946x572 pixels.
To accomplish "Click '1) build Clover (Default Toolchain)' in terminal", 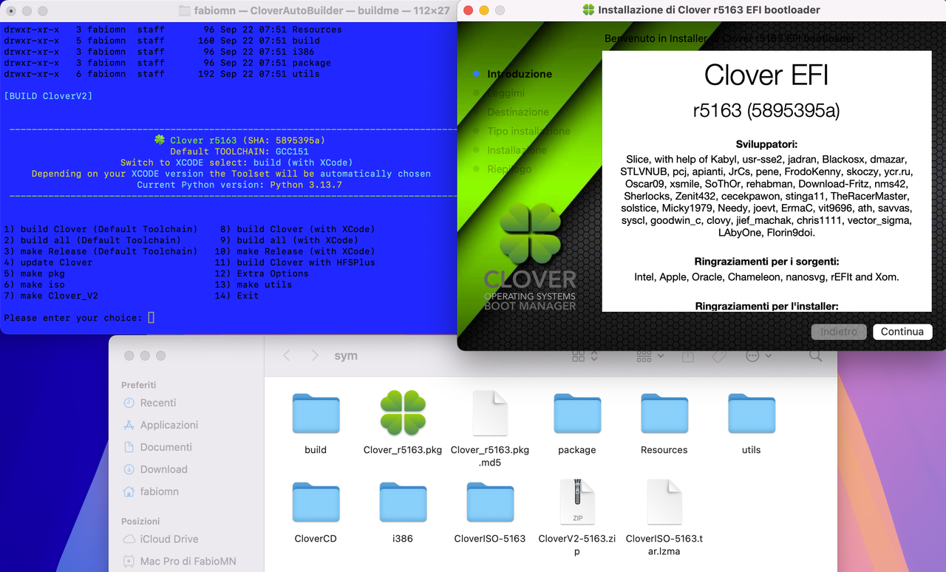I will tap(101, 229).
